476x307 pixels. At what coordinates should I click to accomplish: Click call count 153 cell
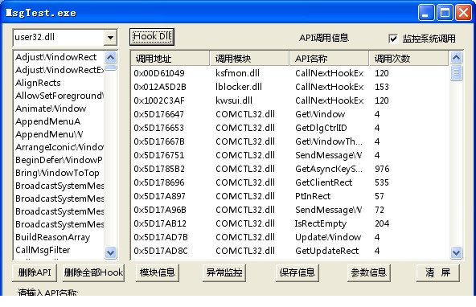click(x=382, y=87)
